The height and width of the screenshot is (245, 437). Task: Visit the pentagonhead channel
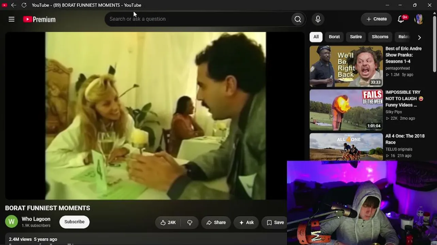(x=398, y=68)
